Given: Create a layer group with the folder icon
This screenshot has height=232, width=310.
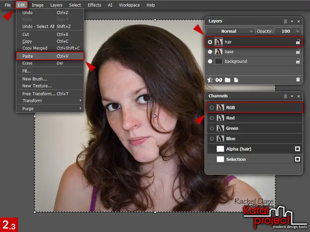Looking at the screenshot, I should [x=227, y=80].
